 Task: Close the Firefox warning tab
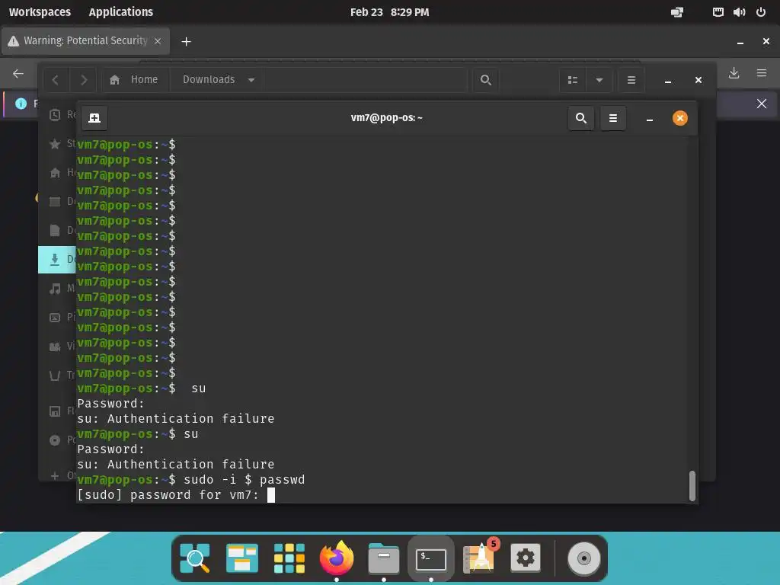[x=158, y=41]
